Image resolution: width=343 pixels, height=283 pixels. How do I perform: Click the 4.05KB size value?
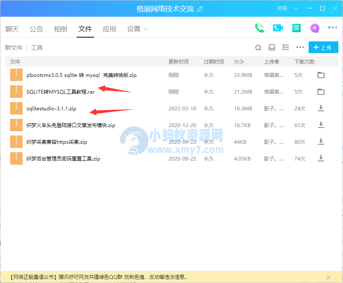click(242, 159)
